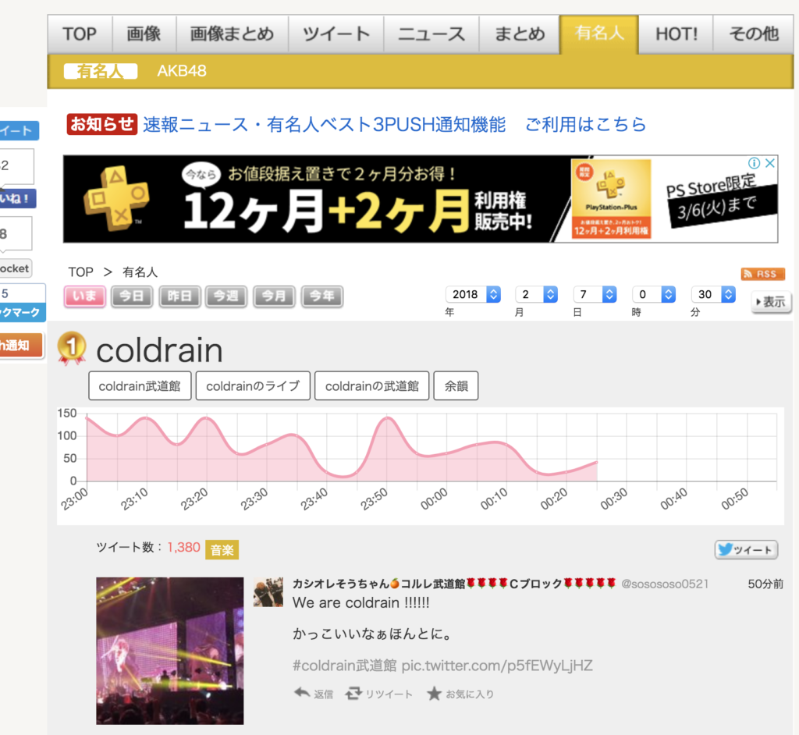Image resolution: width=799 pixels, height=735 pixels.
Task: Open the month dropdown showing 2
Action: tap(537, 295)
